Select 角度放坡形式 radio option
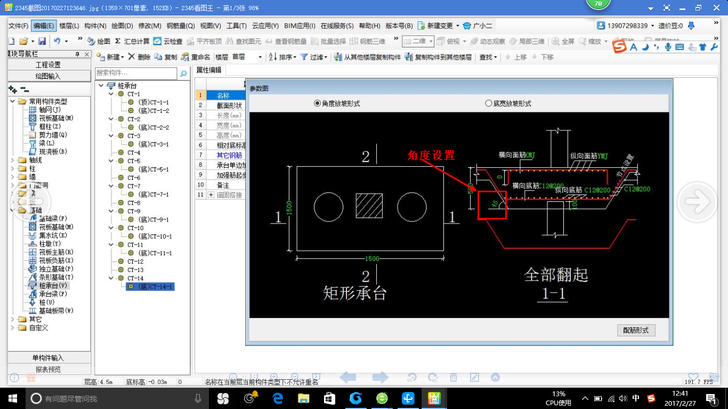This screenshot has height=409, width=728. tap(337, 103)
